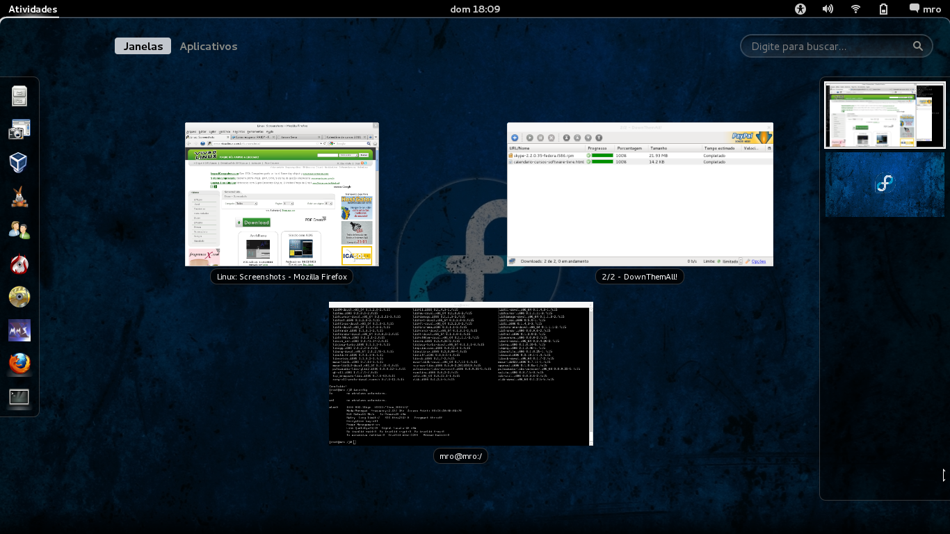Open the file cabinet Files launcher
Image resolution: width=950 pixels, height=534 pixels.
pos(19,96)
